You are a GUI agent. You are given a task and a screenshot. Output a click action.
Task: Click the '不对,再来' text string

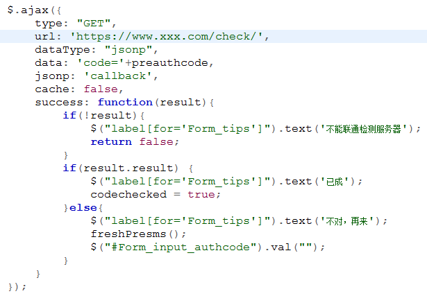point(346,220)
